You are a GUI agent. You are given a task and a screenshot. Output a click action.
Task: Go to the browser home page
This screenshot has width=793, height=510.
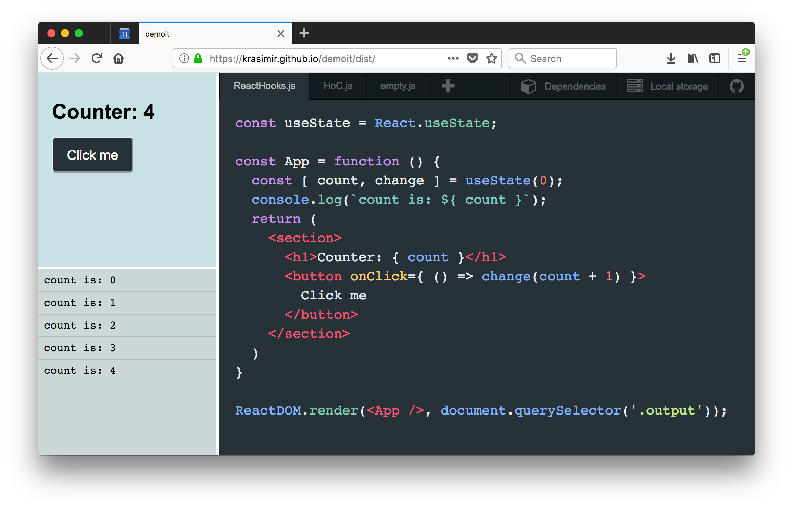pos(118,59)
